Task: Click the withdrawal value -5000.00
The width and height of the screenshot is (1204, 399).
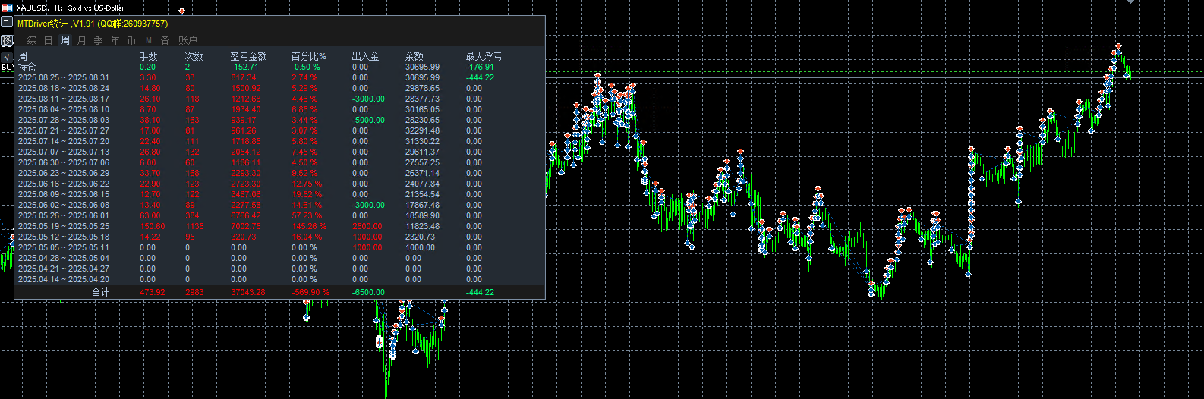Action: pyautogui.click(x=368, y=120)
